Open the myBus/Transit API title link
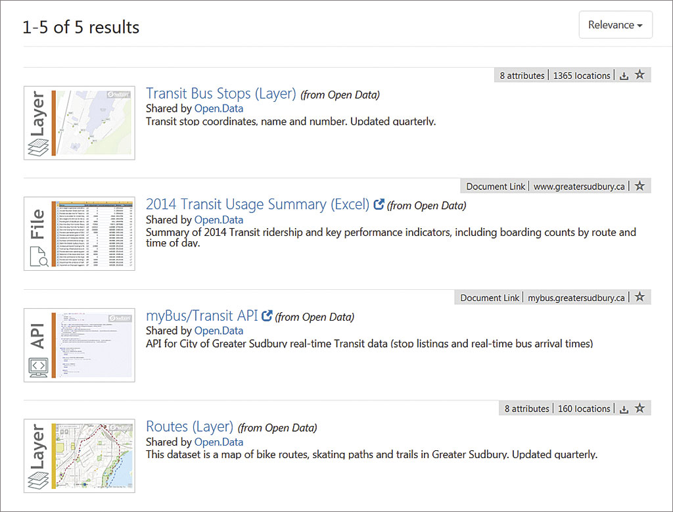Screen dimensions: 673x512 coord(201,315)
